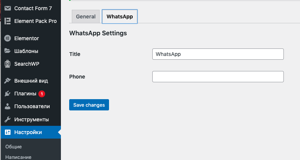300x160 pixels.
Task: Select the WhatsApp tab
Action: [x=120, y=17]
